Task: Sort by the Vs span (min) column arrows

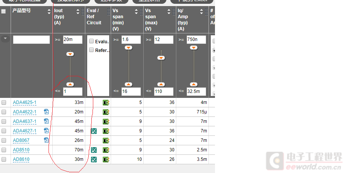Action: (x=136, y=11)
